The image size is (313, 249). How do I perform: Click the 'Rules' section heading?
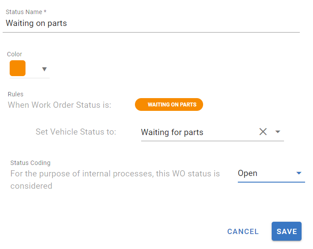pos(15,94)
